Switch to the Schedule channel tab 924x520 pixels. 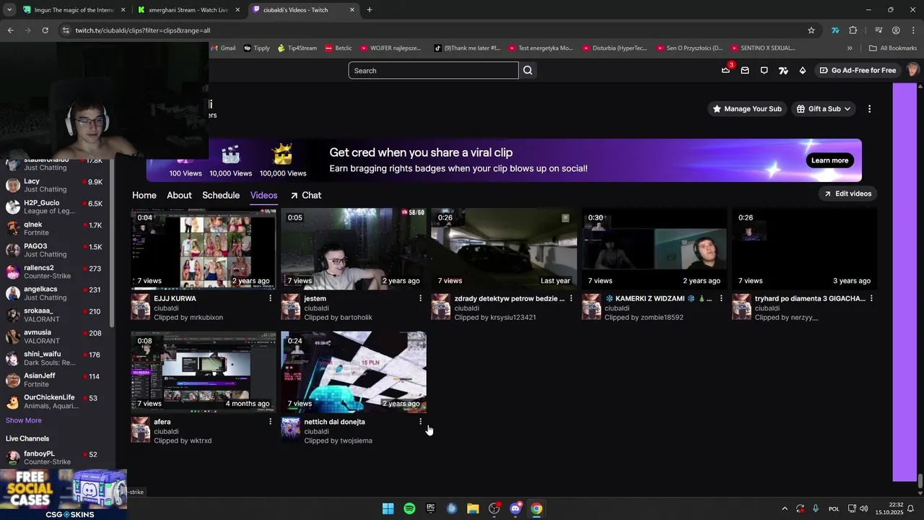coord(221,195)
